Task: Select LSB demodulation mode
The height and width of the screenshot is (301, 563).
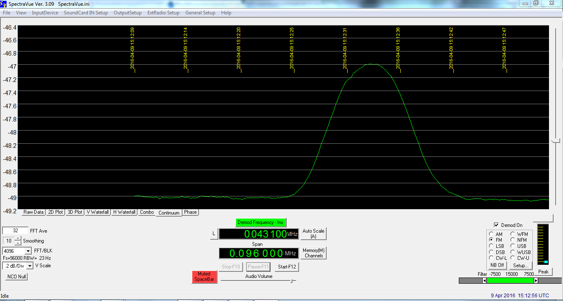Action: point(492,246)
